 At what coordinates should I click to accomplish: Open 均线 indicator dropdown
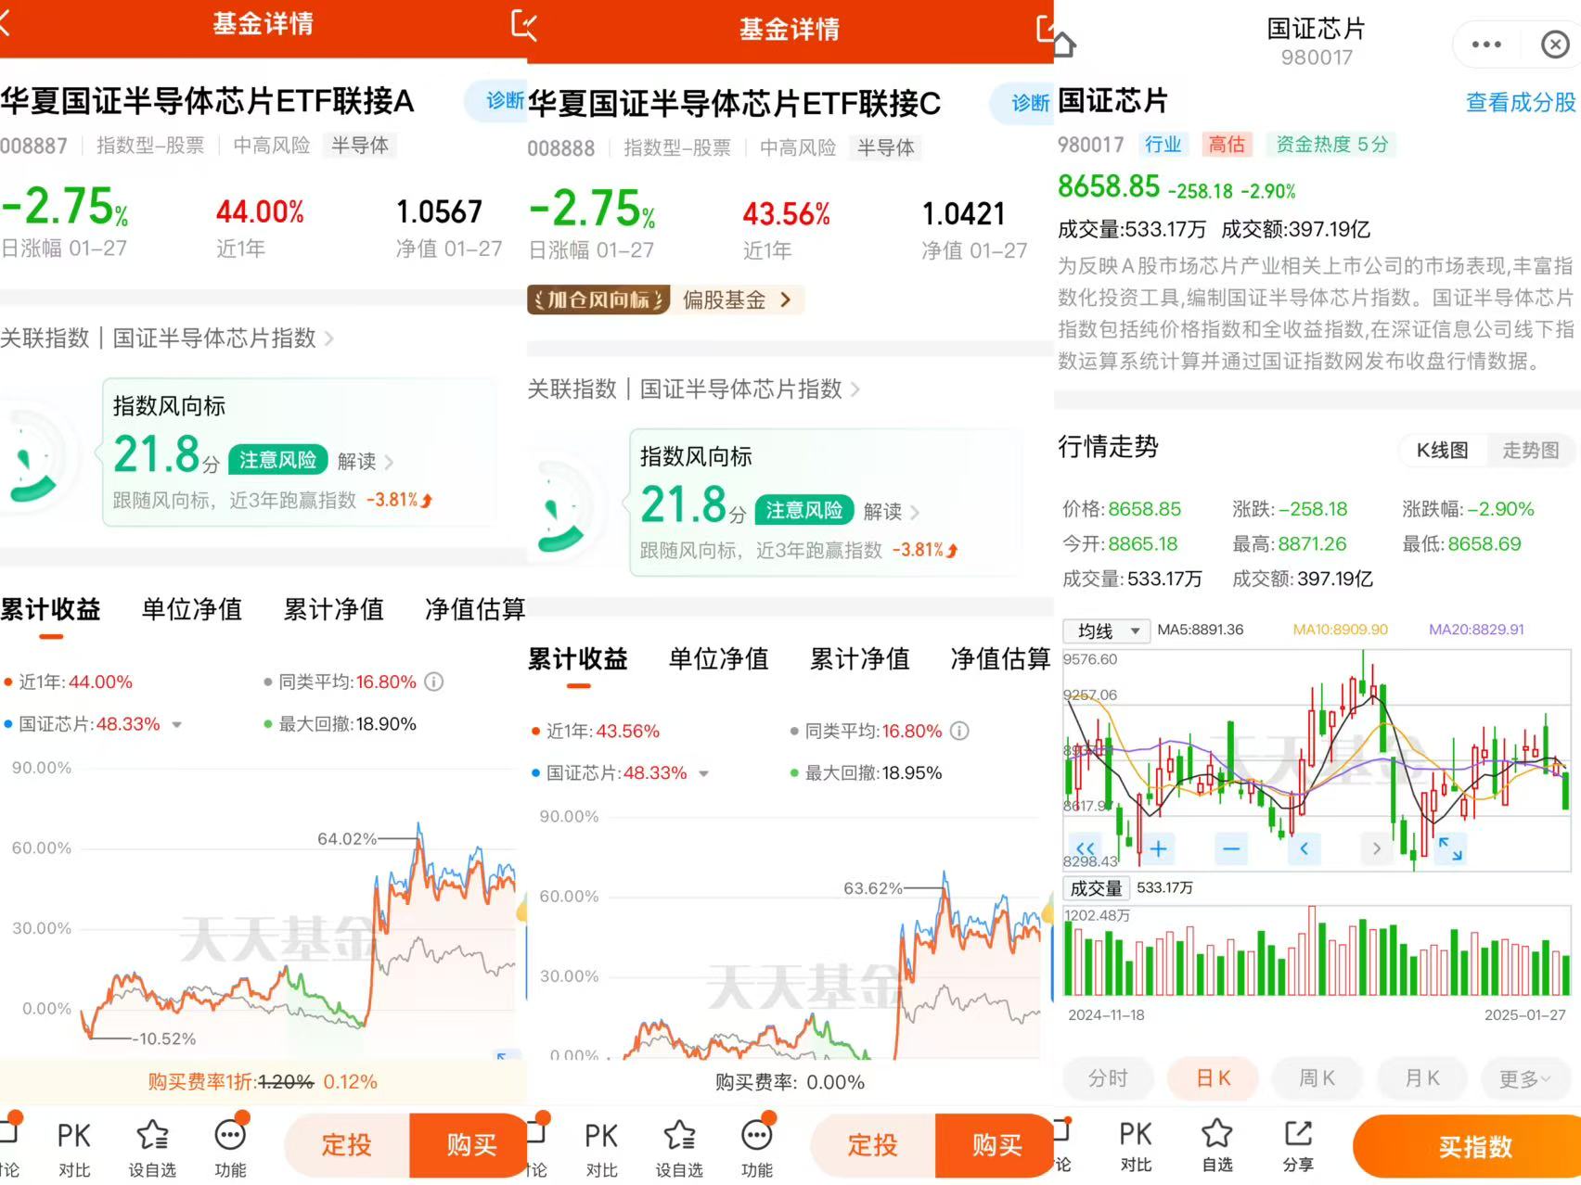click(x=1107, y=631)
